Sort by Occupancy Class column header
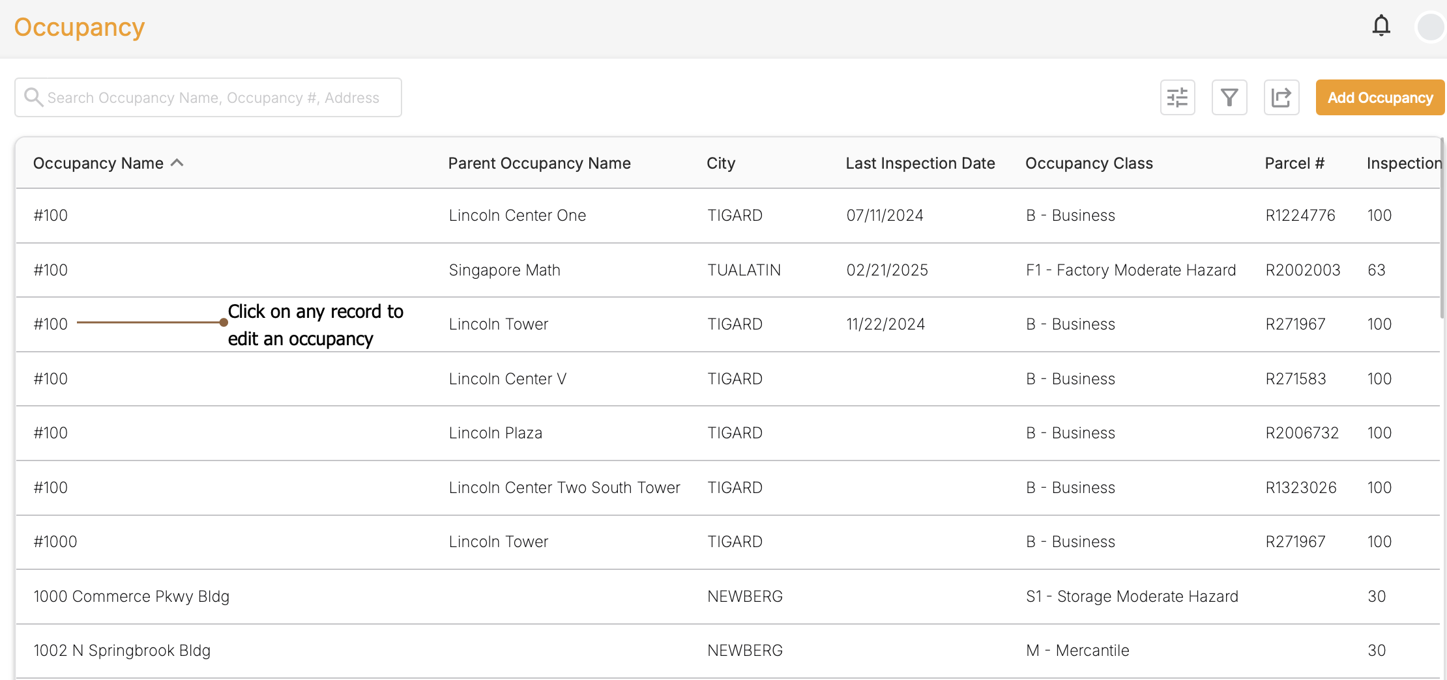This screenshot has width=1447, height=680. 1089,163
